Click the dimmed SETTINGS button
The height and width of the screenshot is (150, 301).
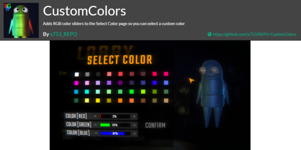(x=91, y=138)
